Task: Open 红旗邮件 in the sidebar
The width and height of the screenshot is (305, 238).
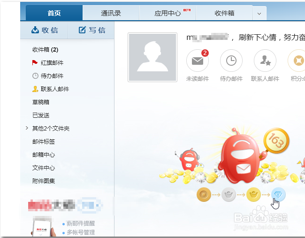Action: point(52,62)
